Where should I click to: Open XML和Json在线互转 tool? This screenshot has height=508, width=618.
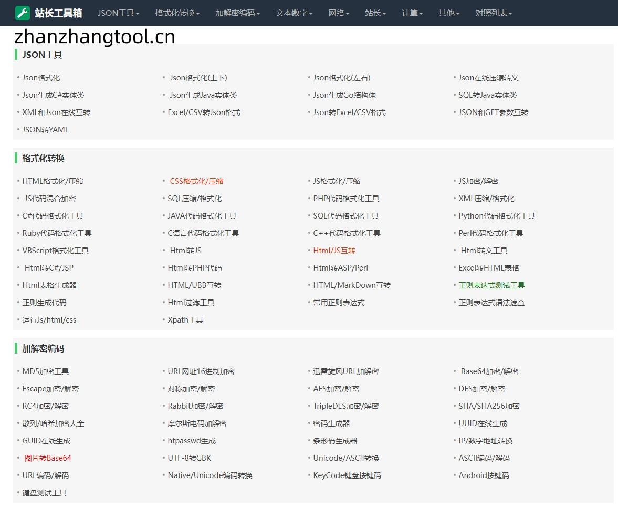click(x=56, y=112)
